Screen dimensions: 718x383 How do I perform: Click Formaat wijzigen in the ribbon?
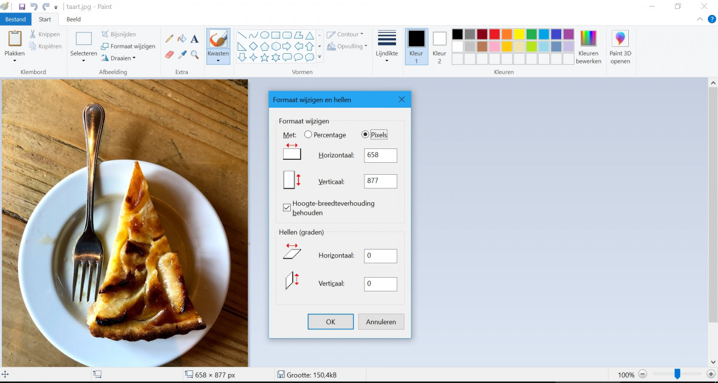pos(128,46)
